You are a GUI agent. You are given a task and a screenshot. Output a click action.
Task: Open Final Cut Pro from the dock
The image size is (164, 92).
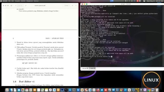[121, 90]
